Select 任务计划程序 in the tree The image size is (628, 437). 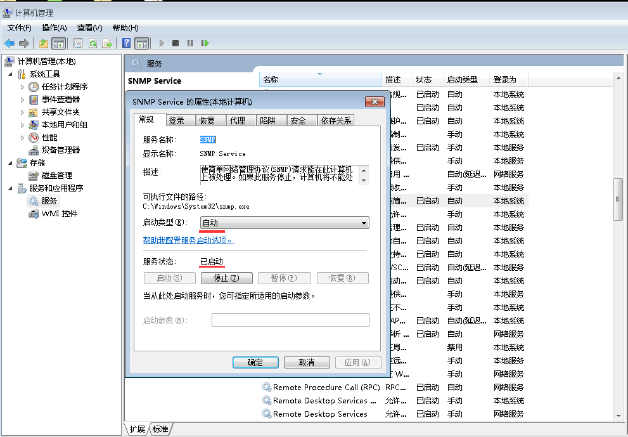coord(65,87)
